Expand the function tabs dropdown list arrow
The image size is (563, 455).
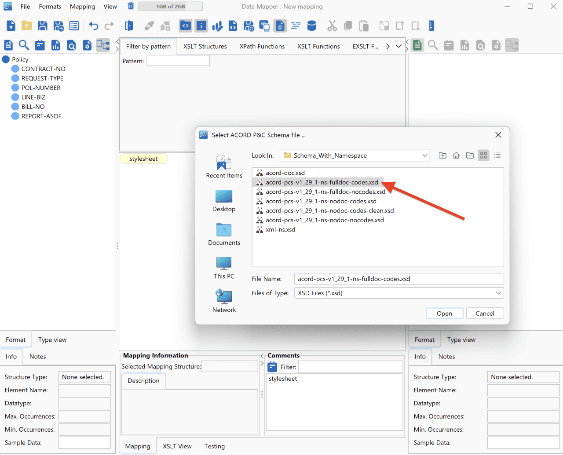(x=398, y=47)
